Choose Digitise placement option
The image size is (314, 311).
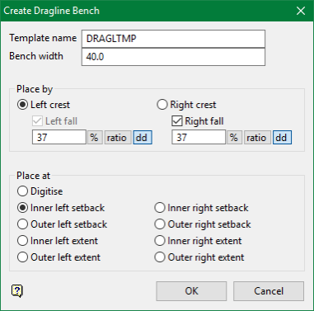click(22, 191)
